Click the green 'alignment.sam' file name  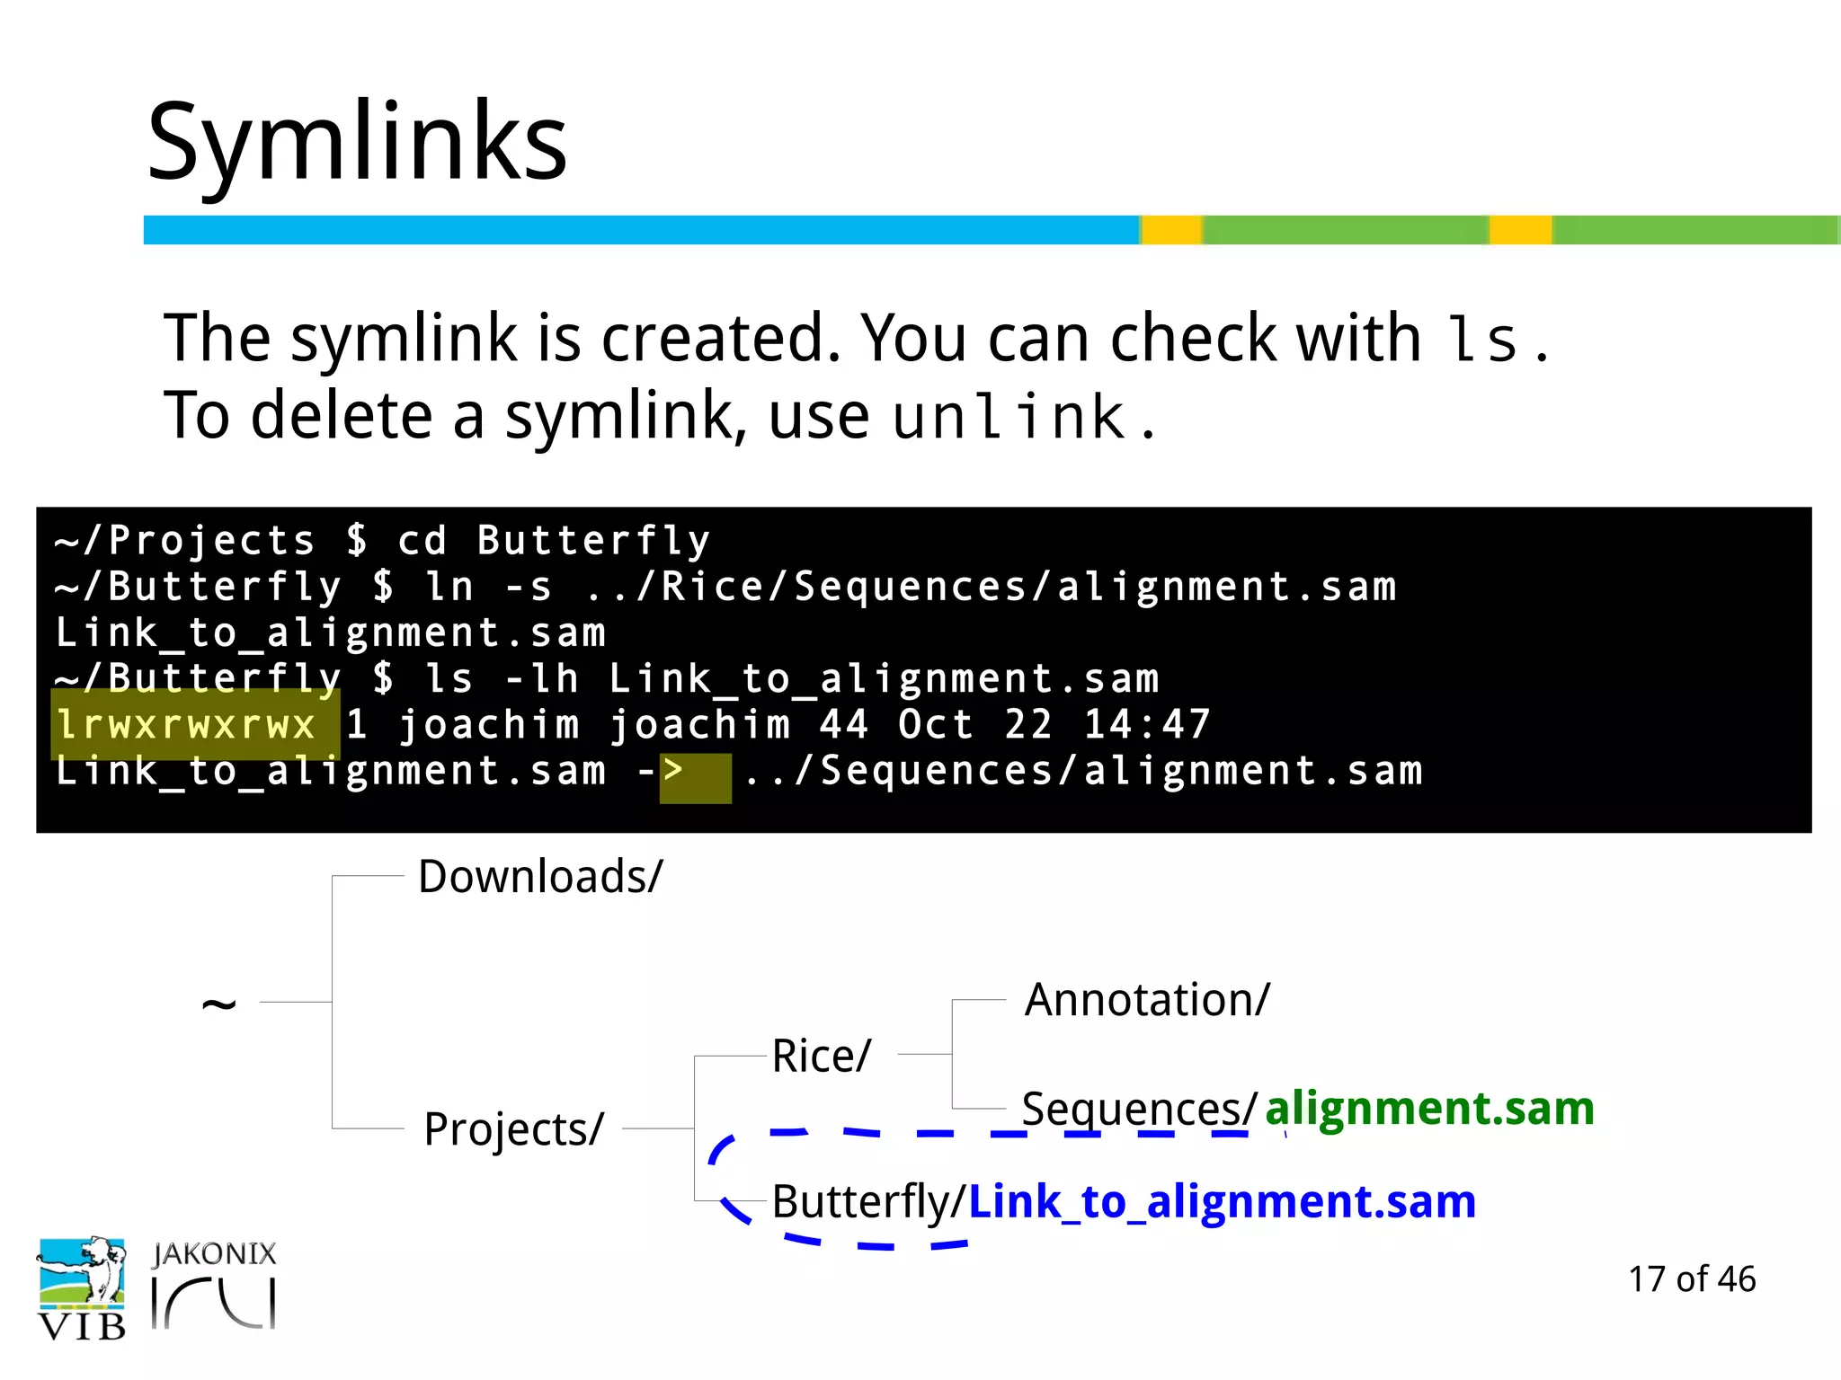[1429, 1108]
